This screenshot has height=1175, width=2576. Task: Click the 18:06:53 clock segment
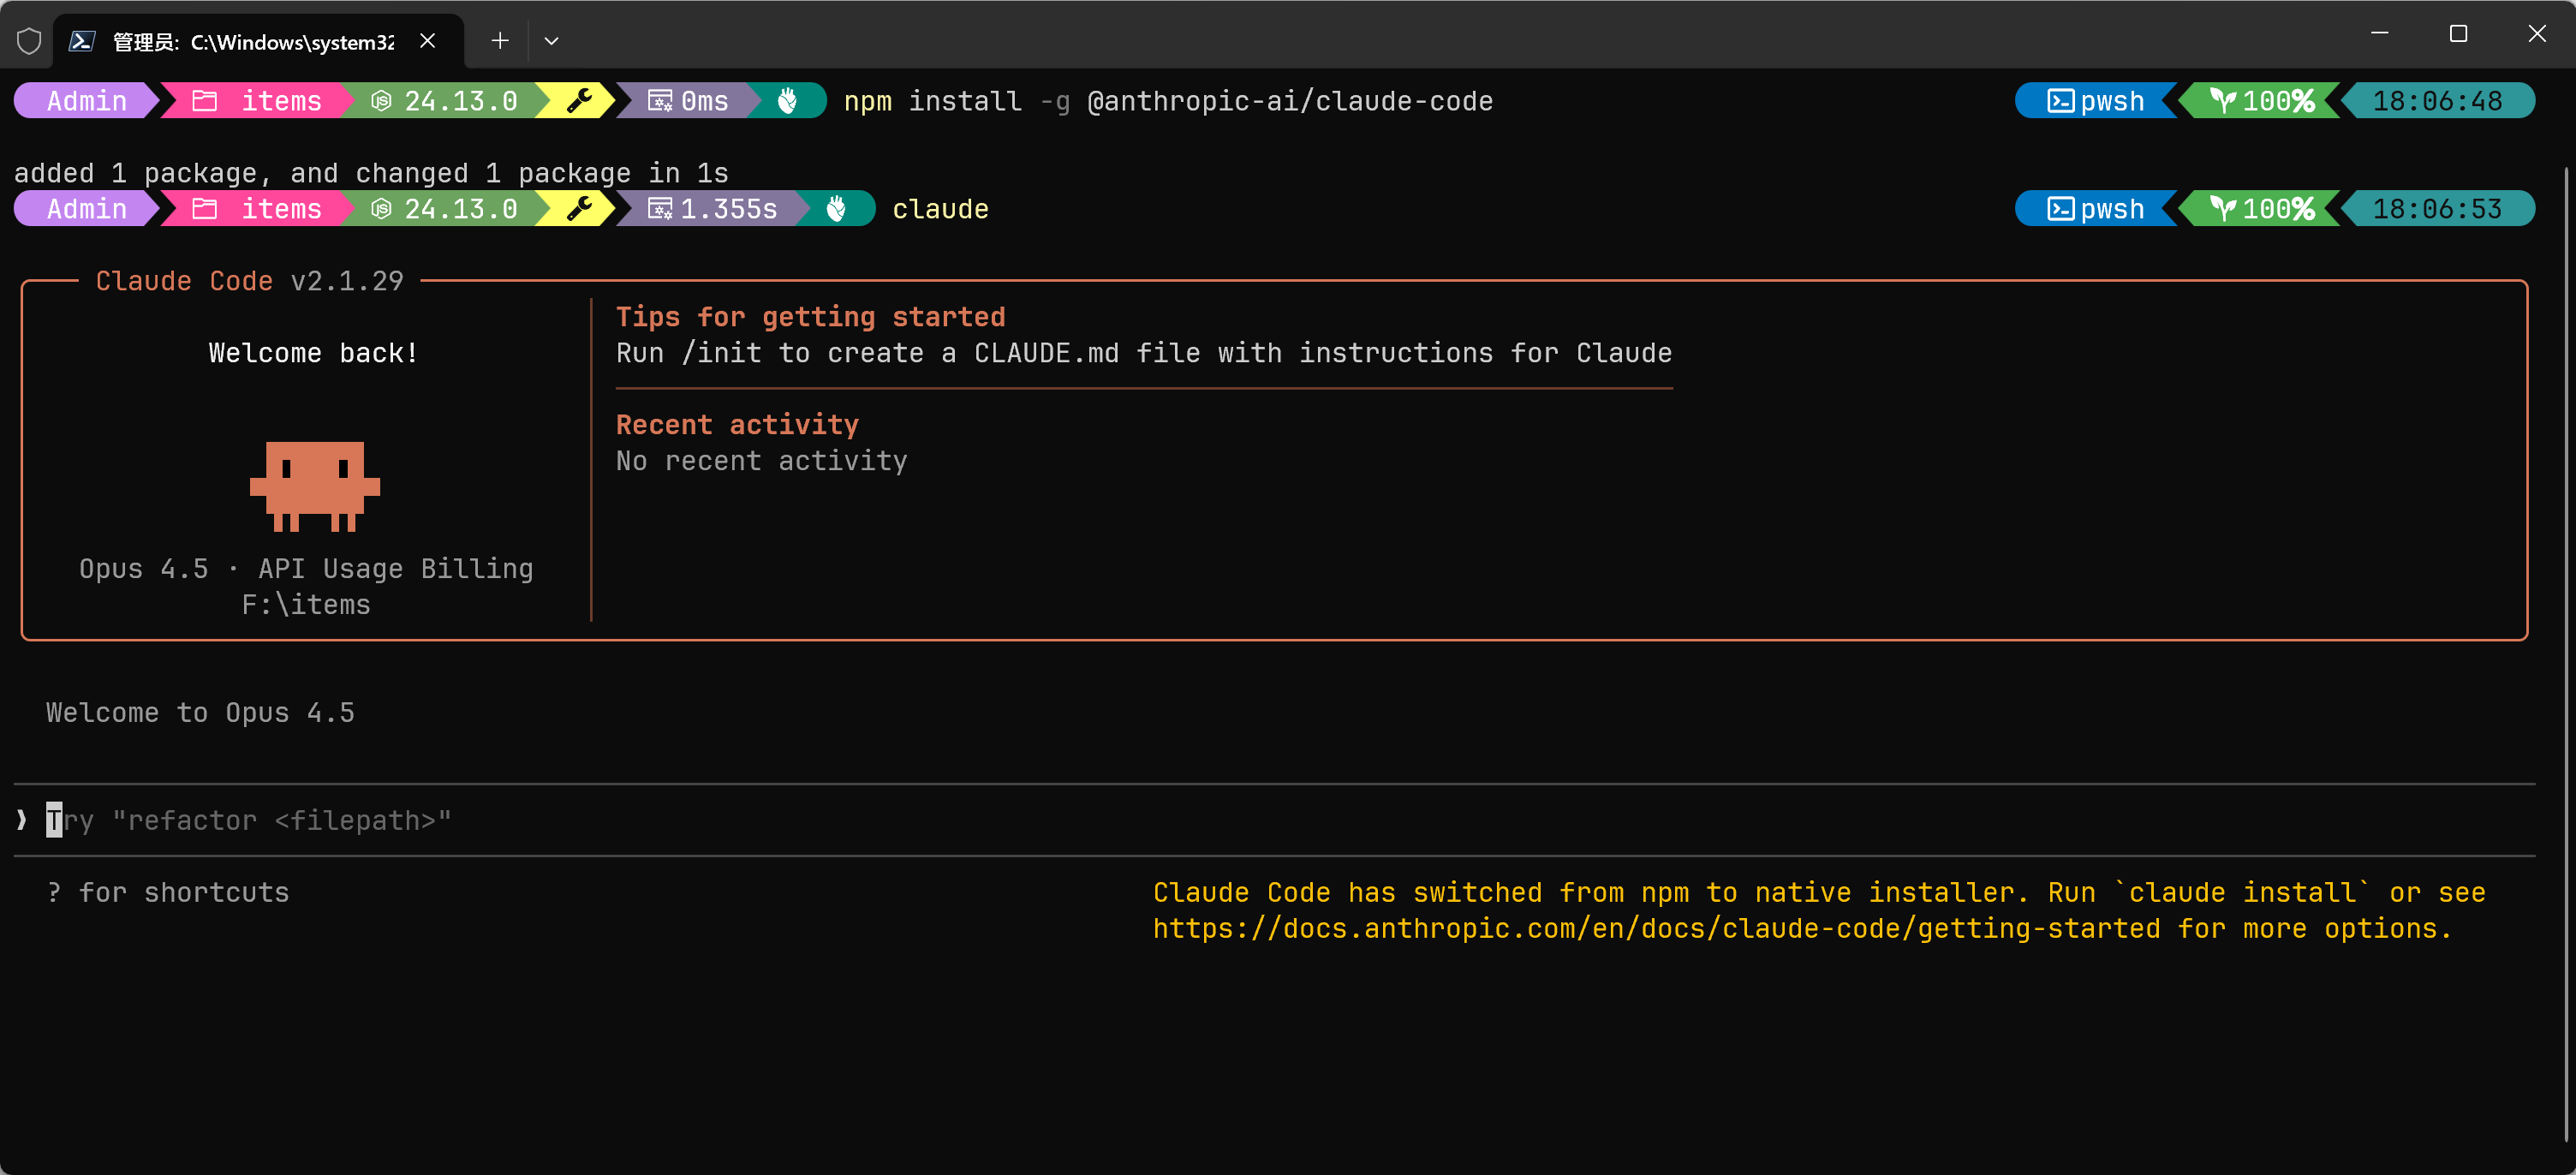2436,208
